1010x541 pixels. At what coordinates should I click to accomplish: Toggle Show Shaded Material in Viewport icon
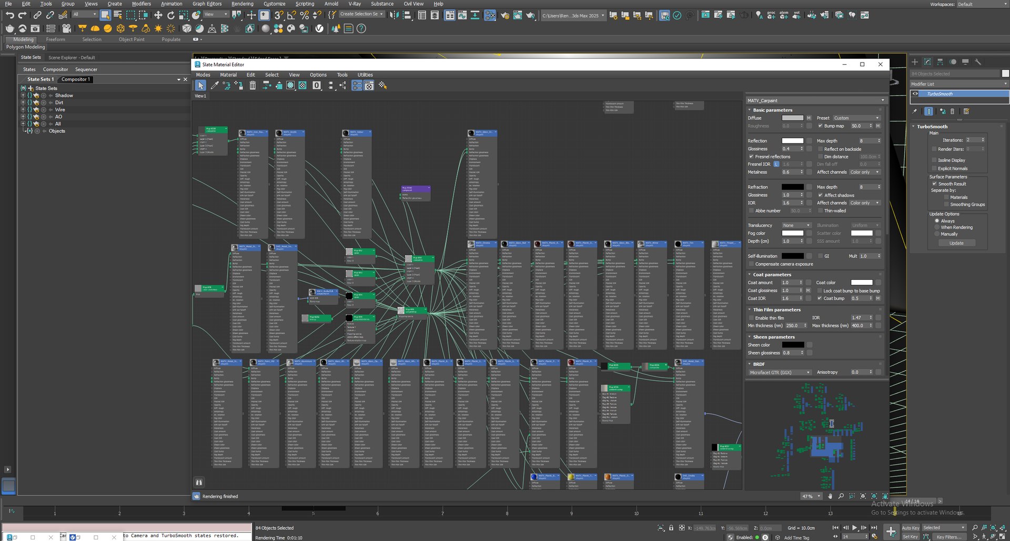[290, 85]
